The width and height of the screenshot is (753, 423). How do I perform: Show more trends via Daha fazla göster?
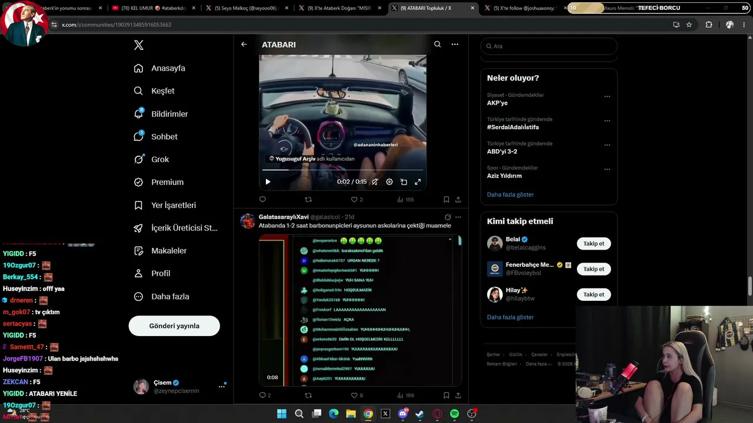pos(510,194)
